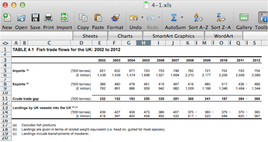Open a file with the Open icon
This screenshot has width=268, height=142.
(x=21, y=17)
